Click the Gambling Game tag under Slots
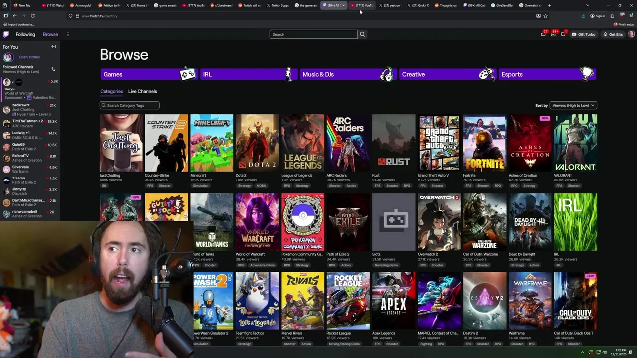 pos(386,265)
